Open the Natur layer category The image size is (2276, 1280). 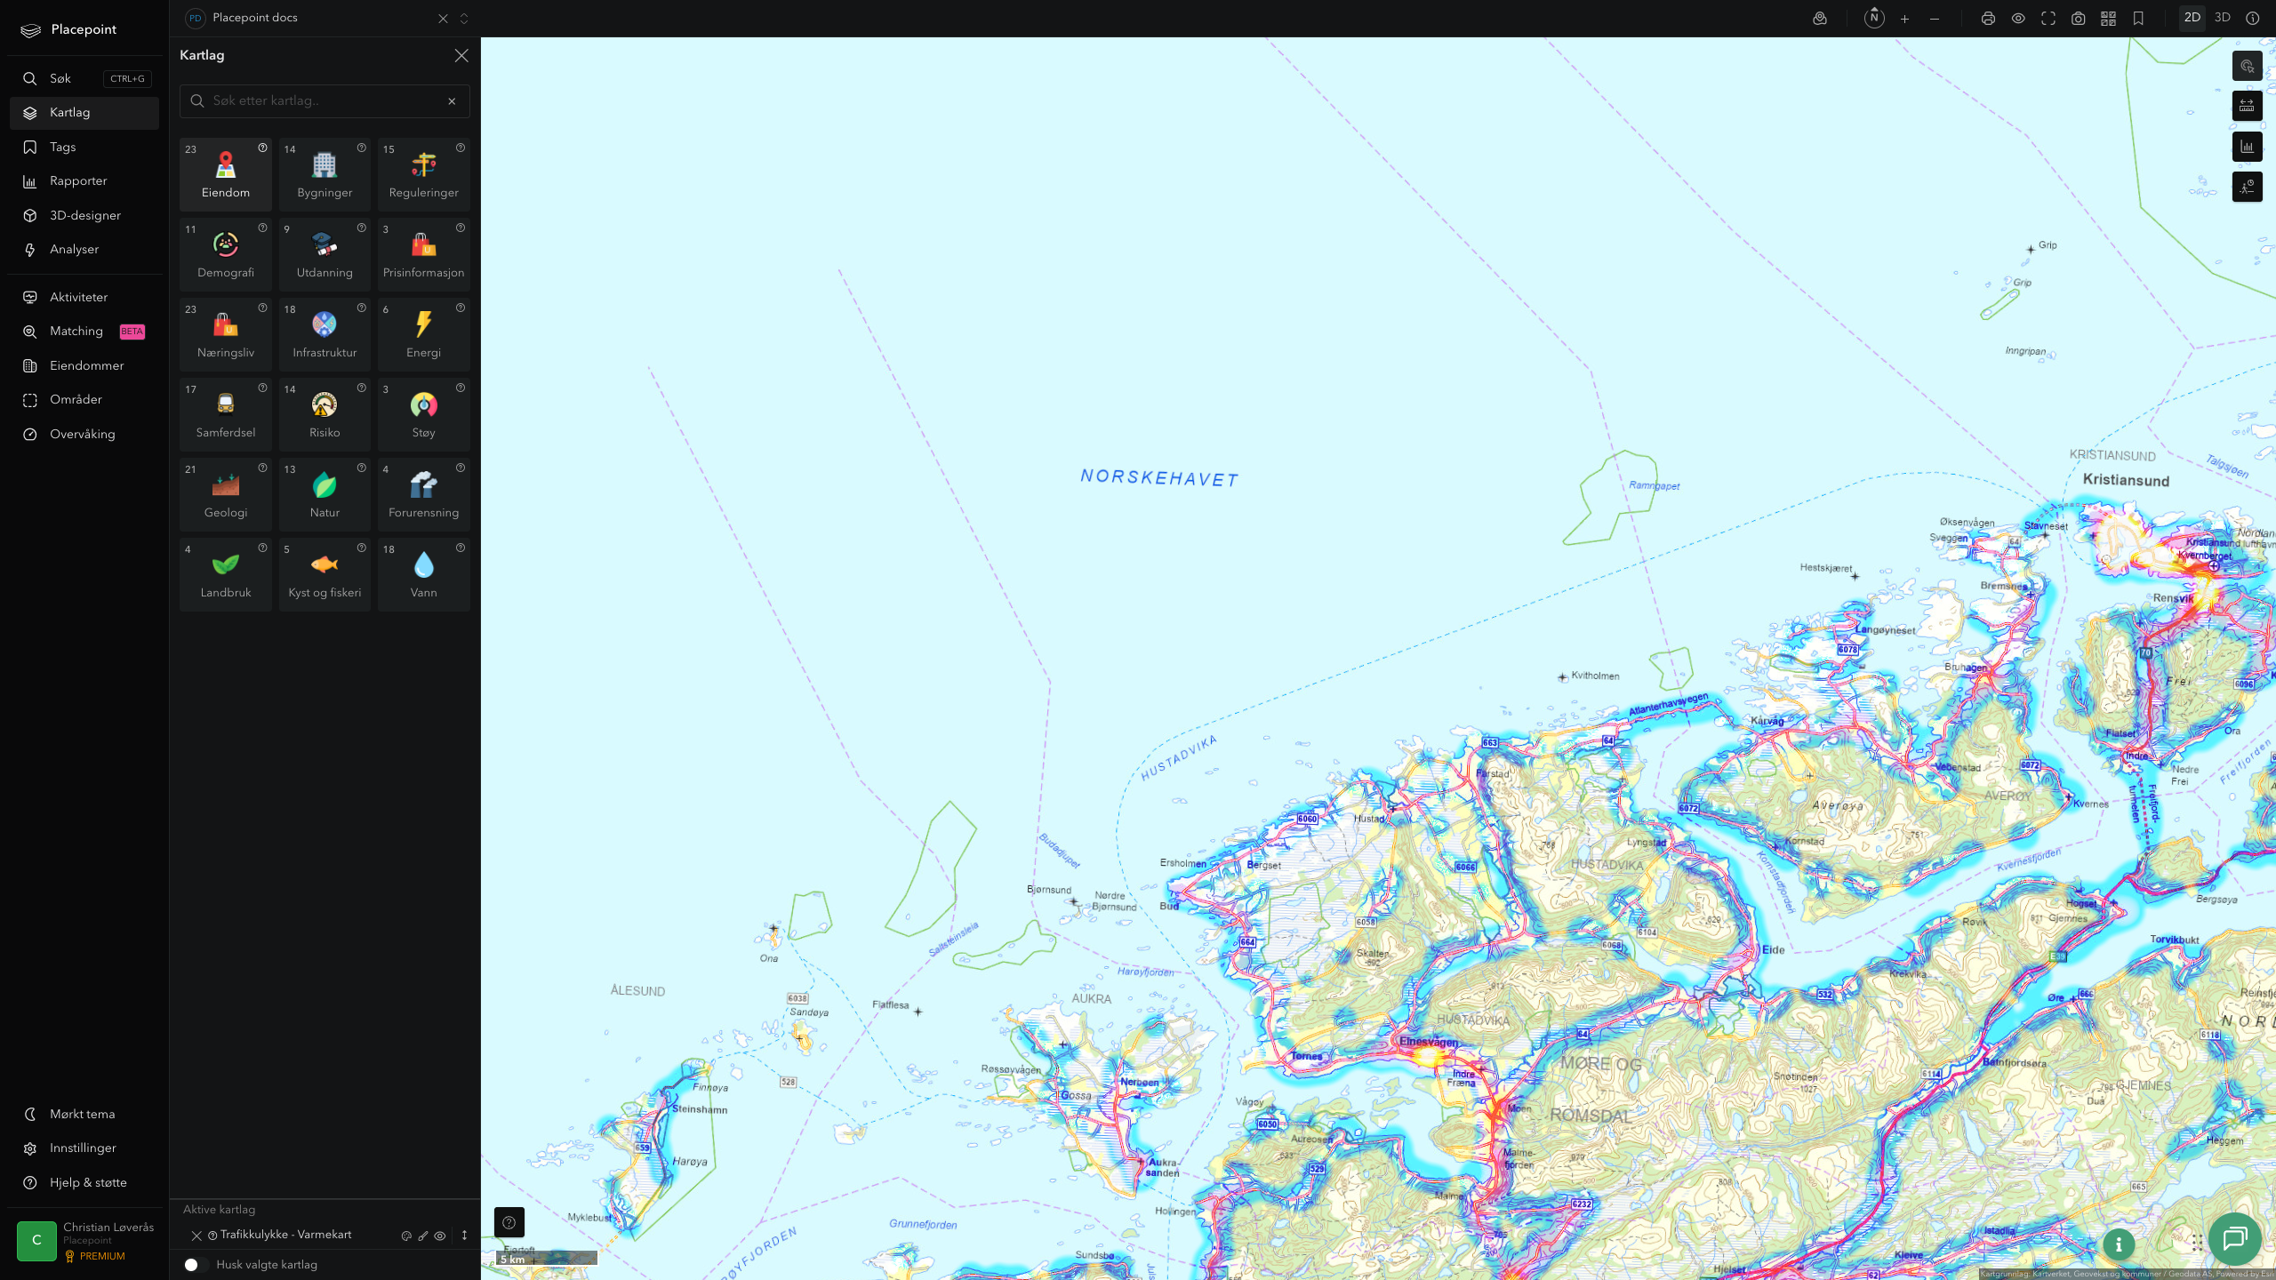325,494
